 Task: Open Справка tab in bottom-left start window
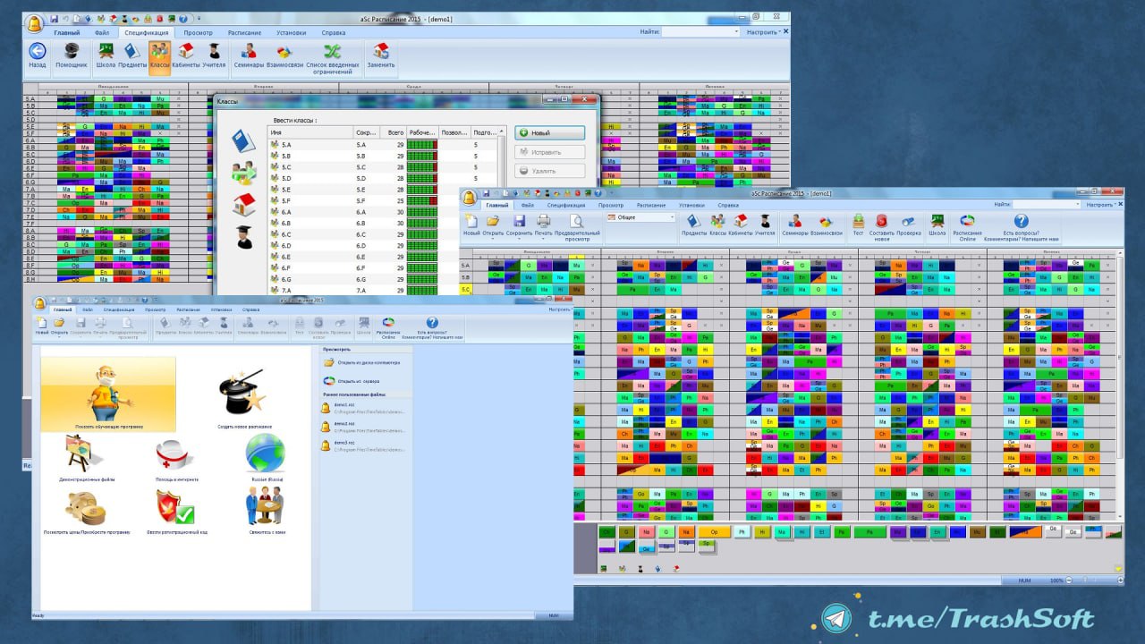tap(250, 309)
